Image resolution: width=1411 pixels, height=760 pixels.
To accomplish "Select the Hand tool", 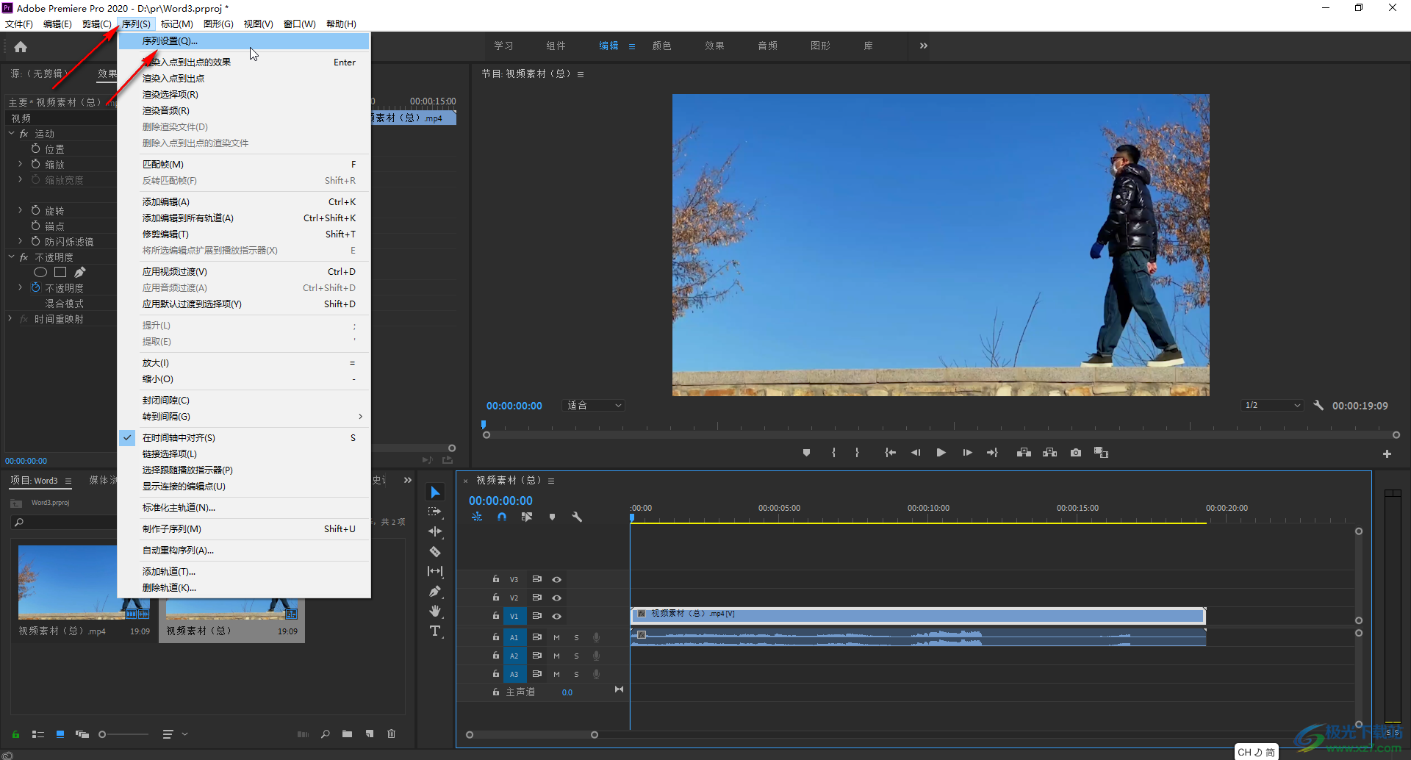I will (x=435, y=611).
